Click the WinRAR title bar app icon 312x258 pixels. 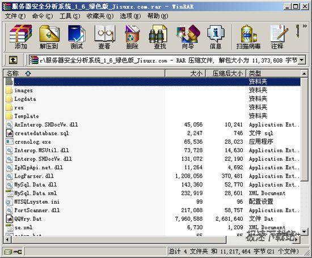coord(6,7)
